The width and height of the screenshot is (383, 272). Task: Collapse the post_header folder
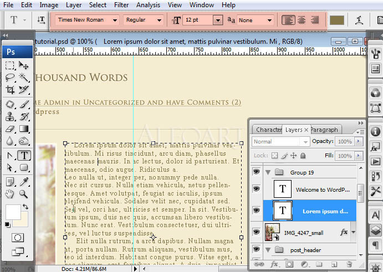[x=268, y=250]
